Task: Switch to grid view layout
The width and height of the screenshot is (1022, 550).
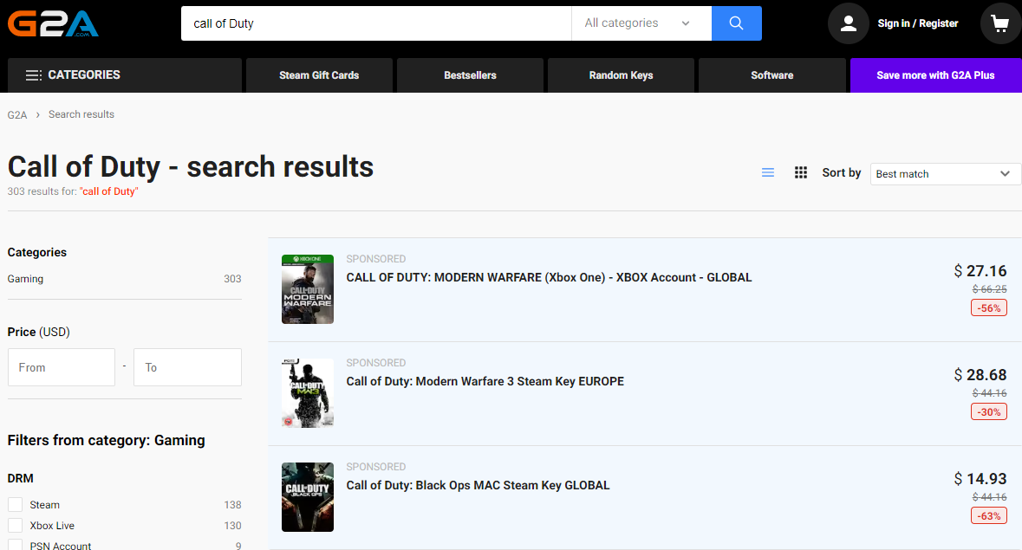Action: point(801,173)
